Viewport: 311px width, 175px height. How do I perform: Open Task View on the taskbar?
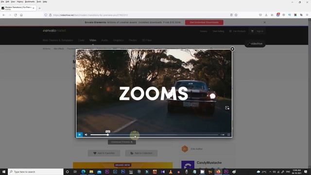(x=75, y=172)
